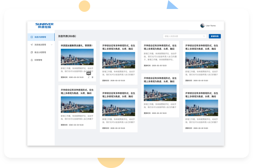Screen dimensions: 253x168
Task: Open the text-only card in third column
Action: point(160,54)
